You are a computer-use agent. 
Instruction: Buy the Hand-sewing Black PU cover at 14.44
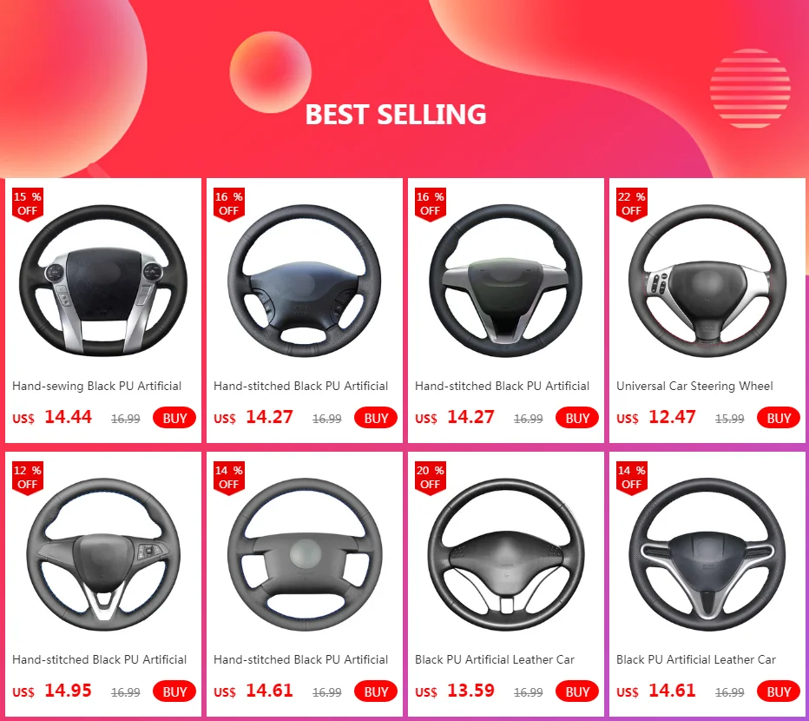click(x=174, y=418)
